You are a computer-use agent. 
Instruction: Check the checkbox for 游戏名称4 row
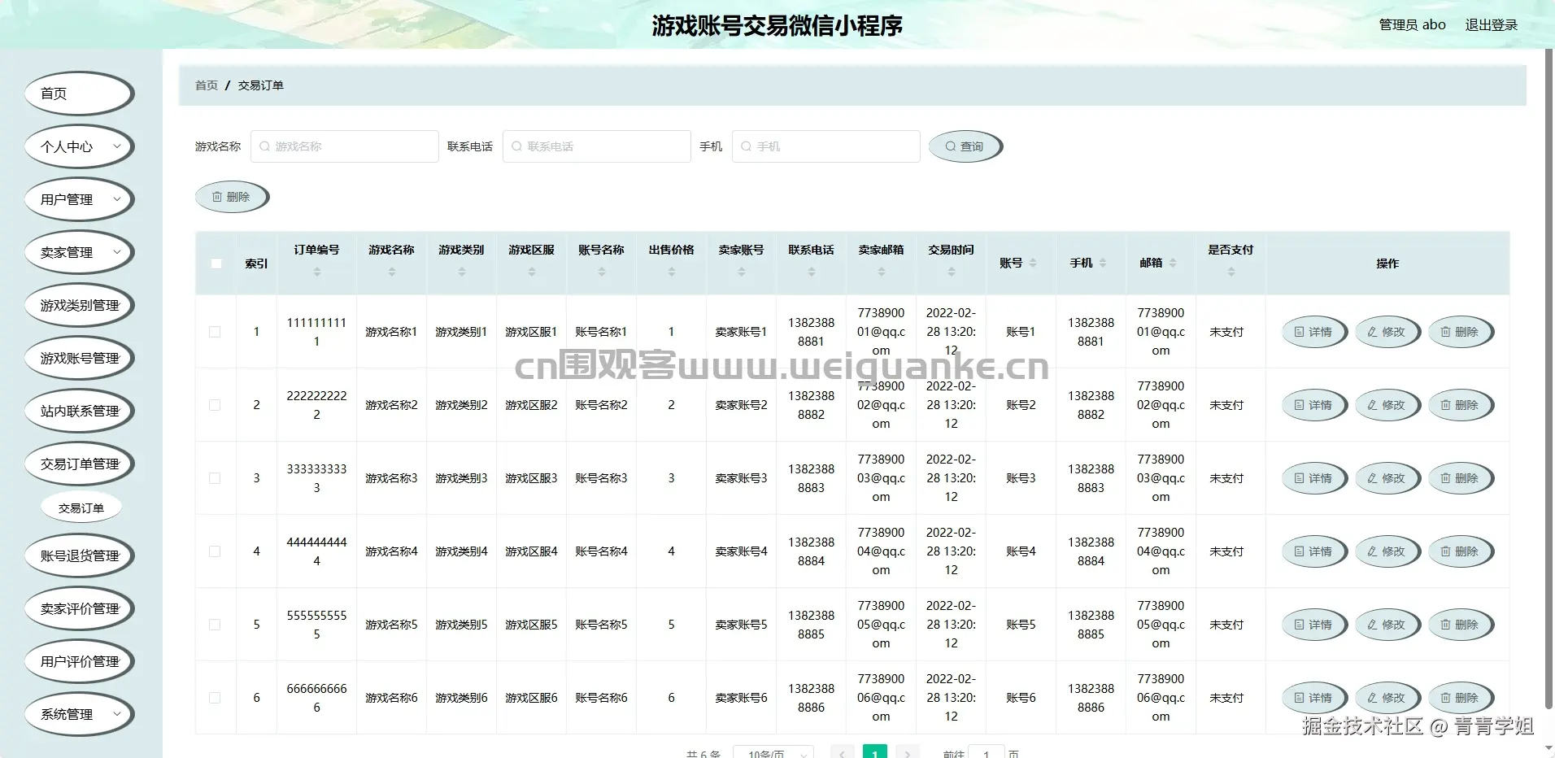pos(215,551)
